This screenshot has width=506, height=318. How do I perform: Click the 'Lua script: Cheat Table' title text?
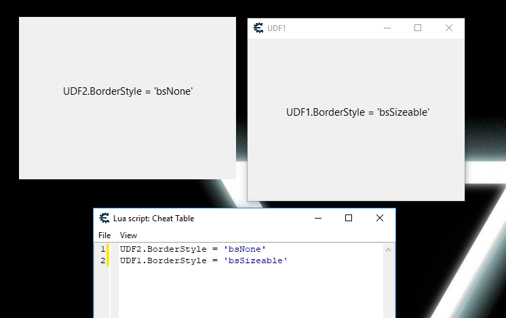click(x=153, y=219)
